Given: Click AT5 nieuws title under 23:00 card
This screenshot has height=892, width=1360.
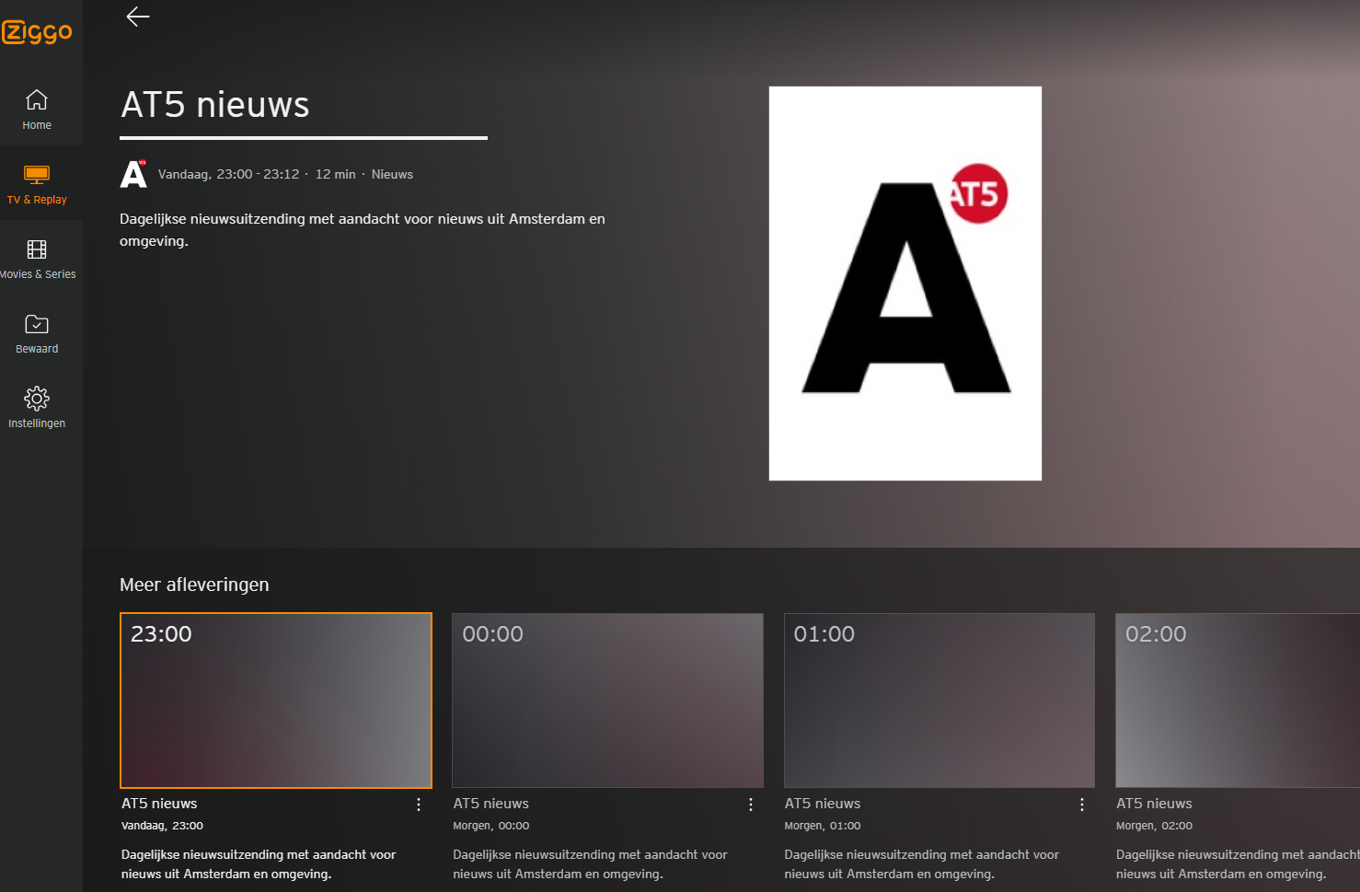Looking at the screenshot, I should [x=159, y=804].
